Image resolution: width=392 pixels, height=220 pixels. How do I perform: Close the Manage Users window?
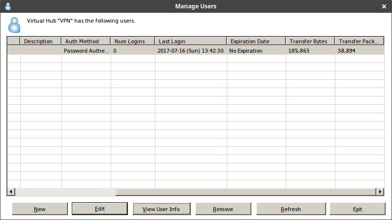(384, 6)
